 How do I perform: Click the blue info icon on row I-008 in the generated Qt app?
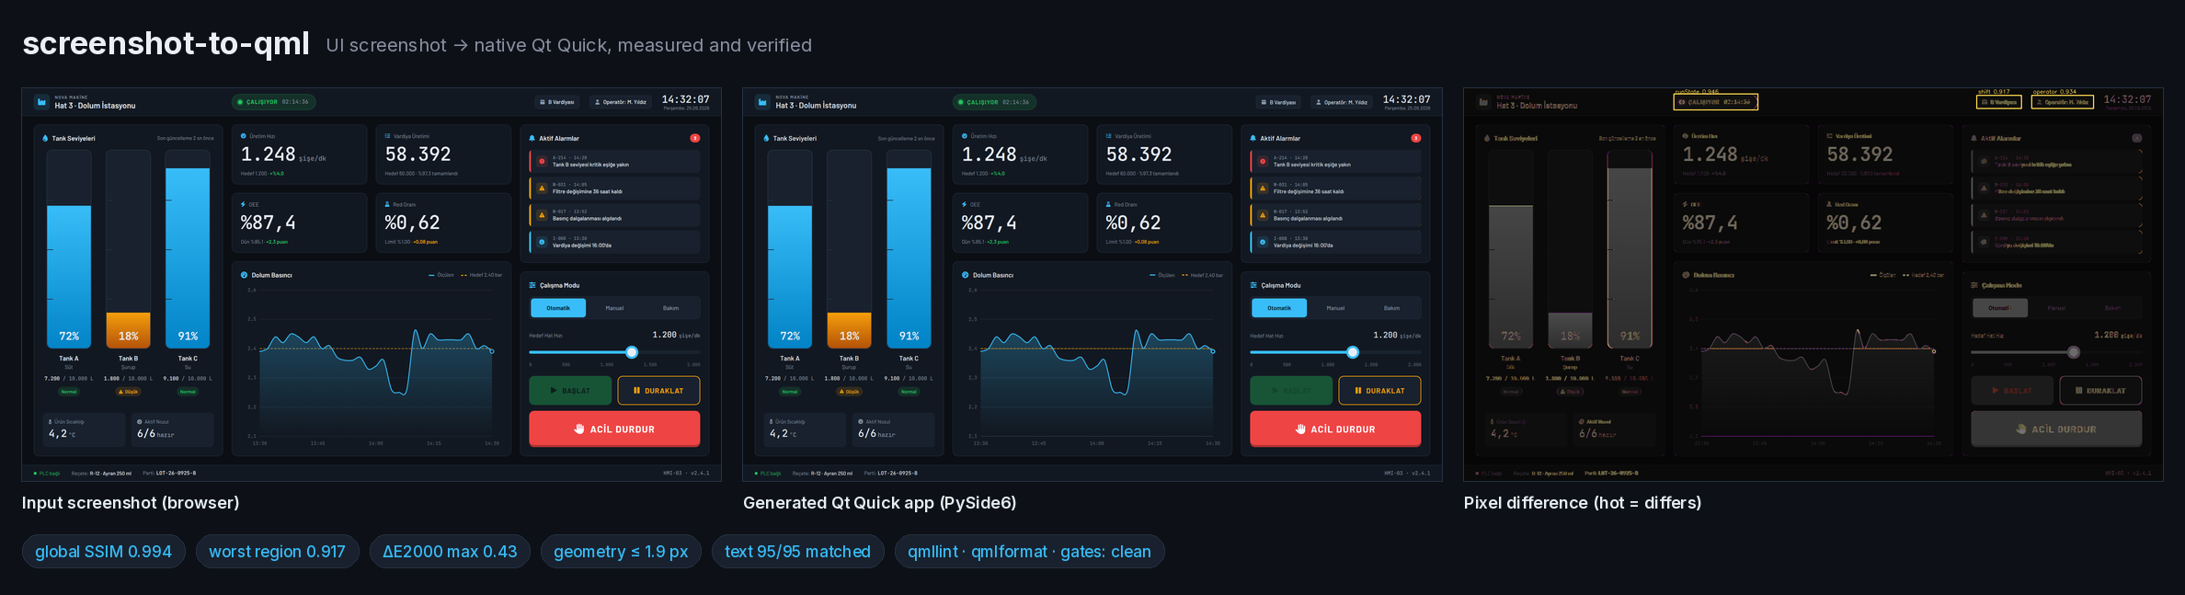tap(1263, 242)
